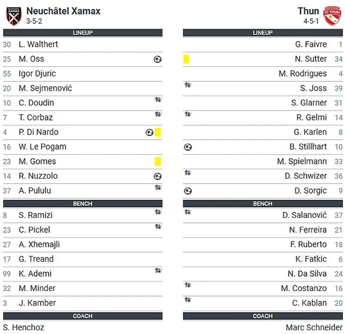Viewport: 345px width, 334px height.
Task: Click the Neuchâtel Xamax BENCH section header
Action: click(x=83, y=204)
